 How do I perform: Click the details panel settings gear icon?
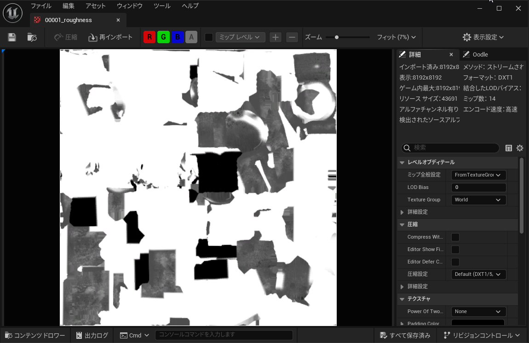pos(520,148)
